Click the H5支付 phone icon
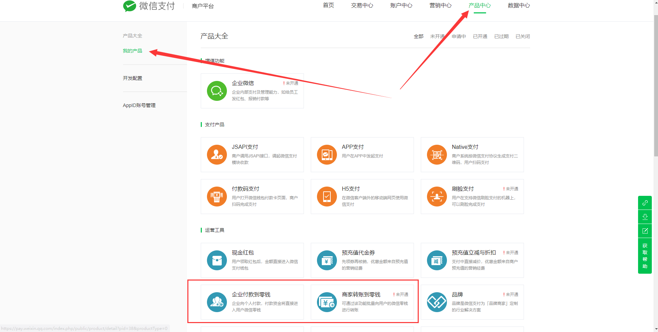This screenshot has width=658, height=332. coord(327,197)
